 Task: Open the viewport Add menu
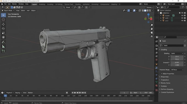(x=28, y=11)
